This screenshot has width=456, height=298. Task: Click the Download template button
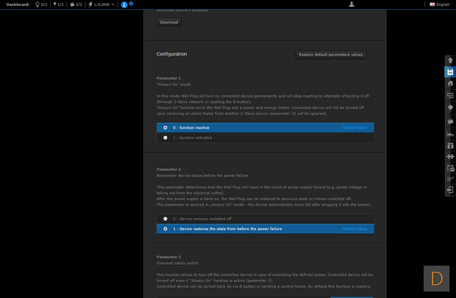click(169, 22)
